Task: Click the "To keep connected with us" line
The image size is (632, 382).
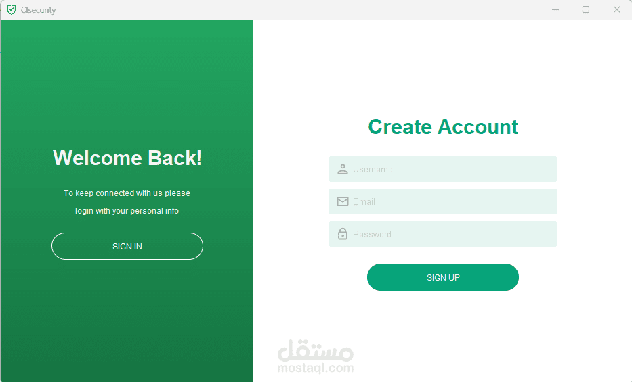Action: 127,193
